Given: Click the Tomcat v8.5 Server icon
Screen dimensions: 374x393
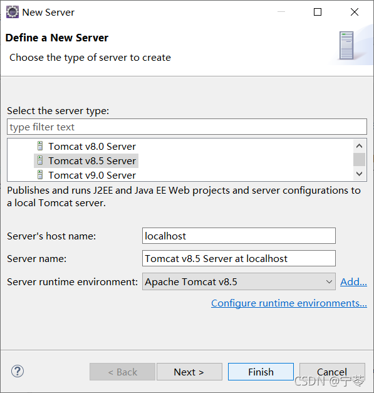Looking at the screenshot, I should (40, 160).
